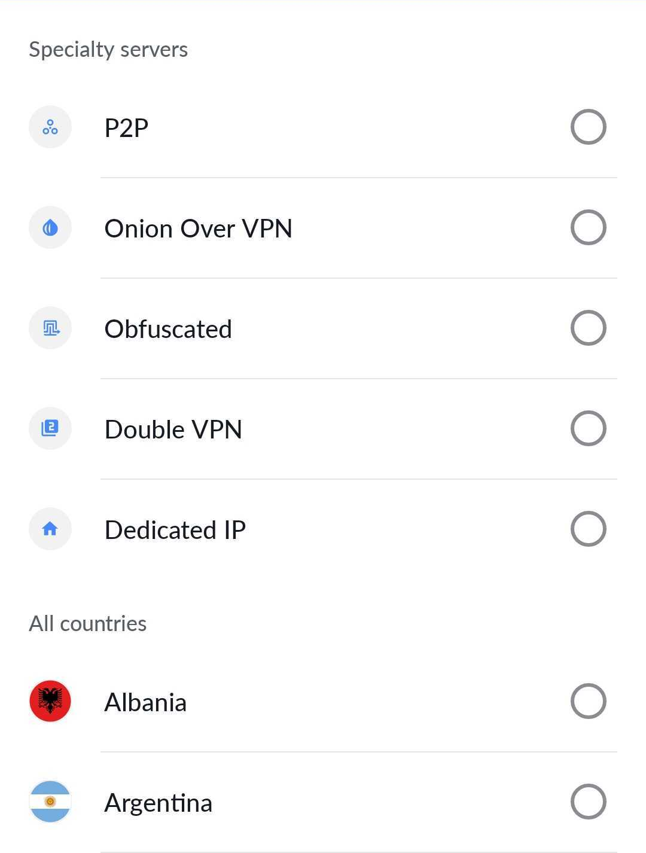Select the P2P radio button

(x=589, y=127)
